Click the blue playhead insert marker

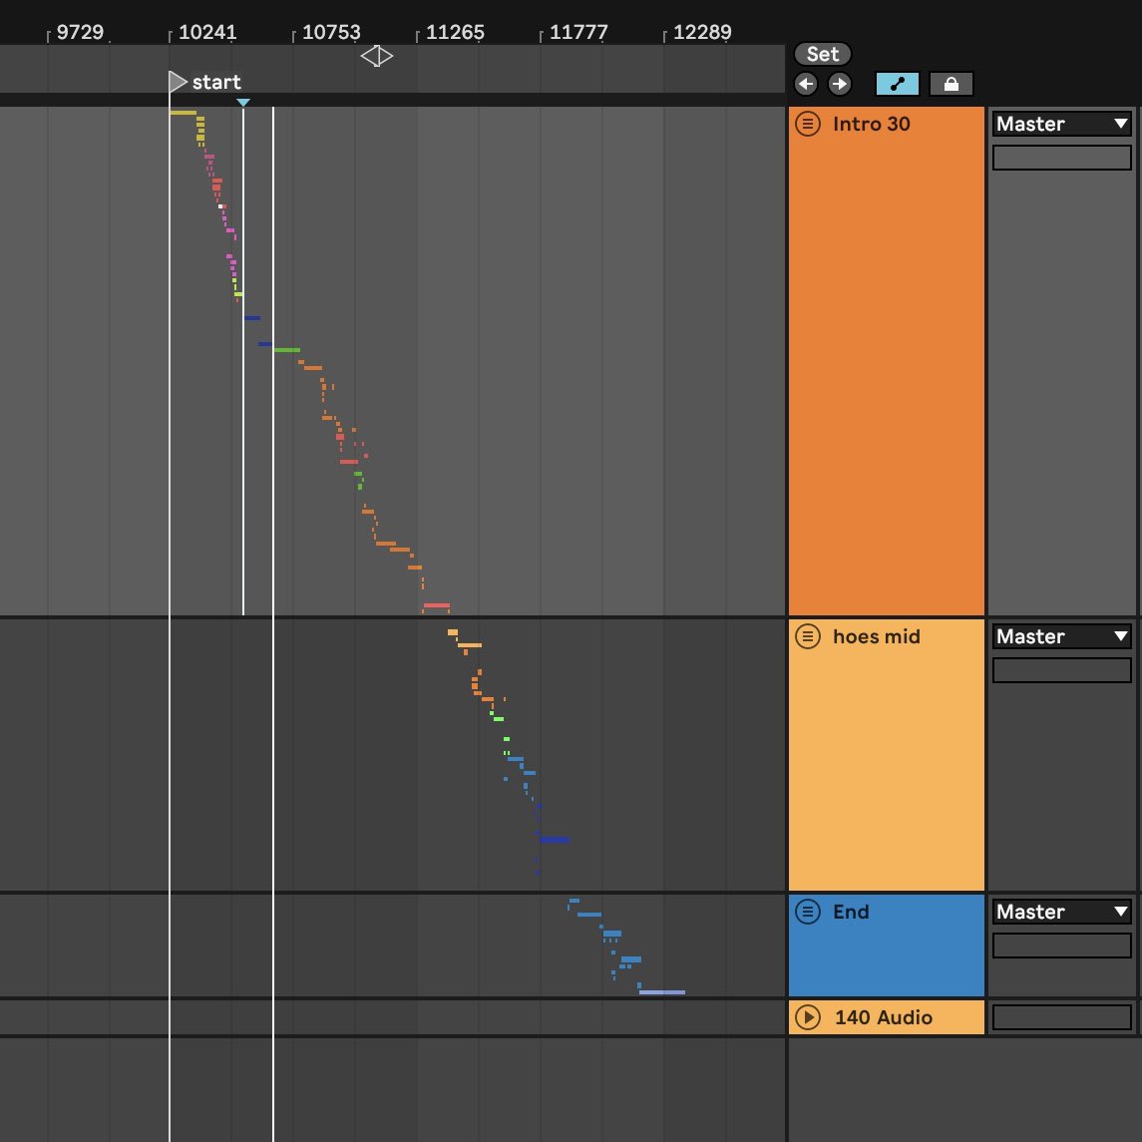coord(243,103)
